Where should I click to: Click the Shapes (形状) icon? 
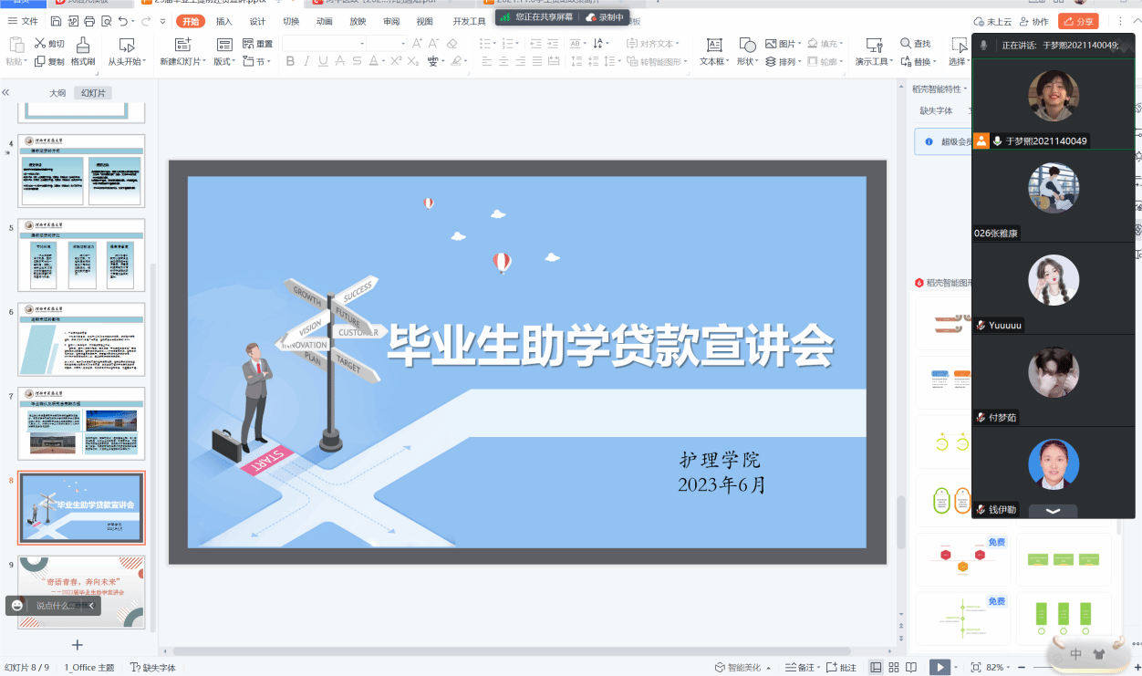pos(747,45)
